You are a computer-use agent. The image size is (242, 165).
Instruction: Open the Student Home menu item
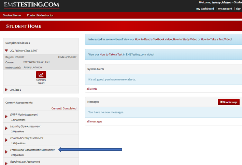12,15
